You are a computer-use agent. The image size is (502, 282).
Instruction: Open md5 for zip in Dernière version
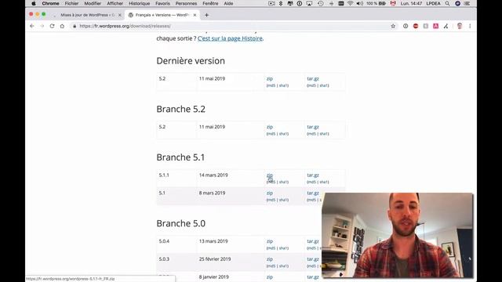click(271, 85)
